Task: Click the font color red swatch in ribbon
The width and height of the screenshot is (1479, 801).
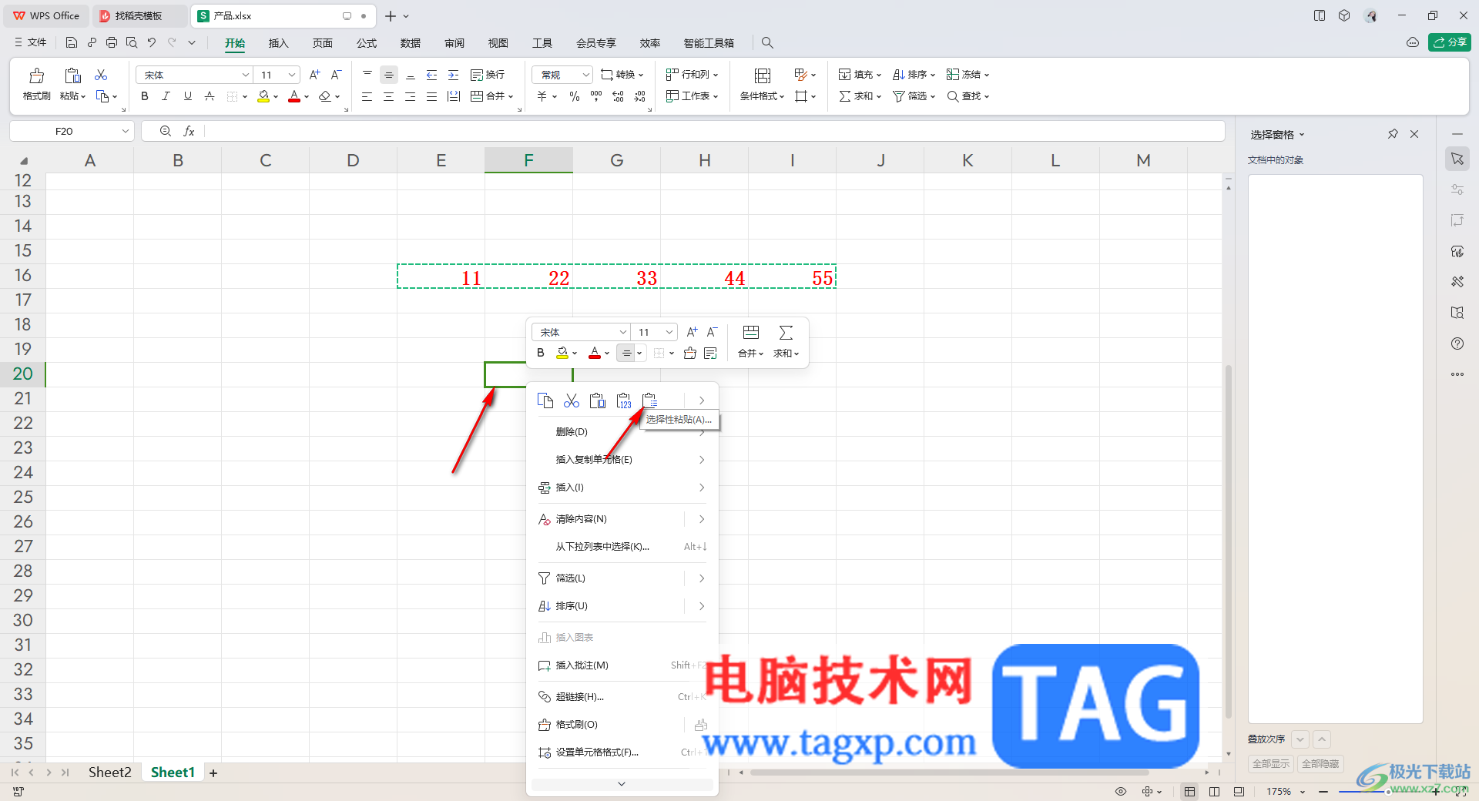Action: pyautogui.click(x=293, y=96)
